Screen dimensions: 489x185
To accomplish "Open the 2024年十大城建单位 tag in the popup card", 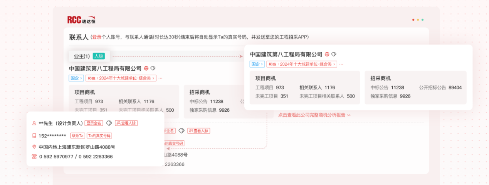I will click(x=302, y=64).
